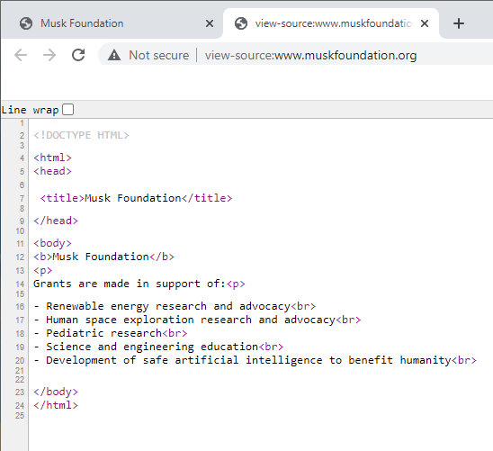Click the browser back arrow

21,55
